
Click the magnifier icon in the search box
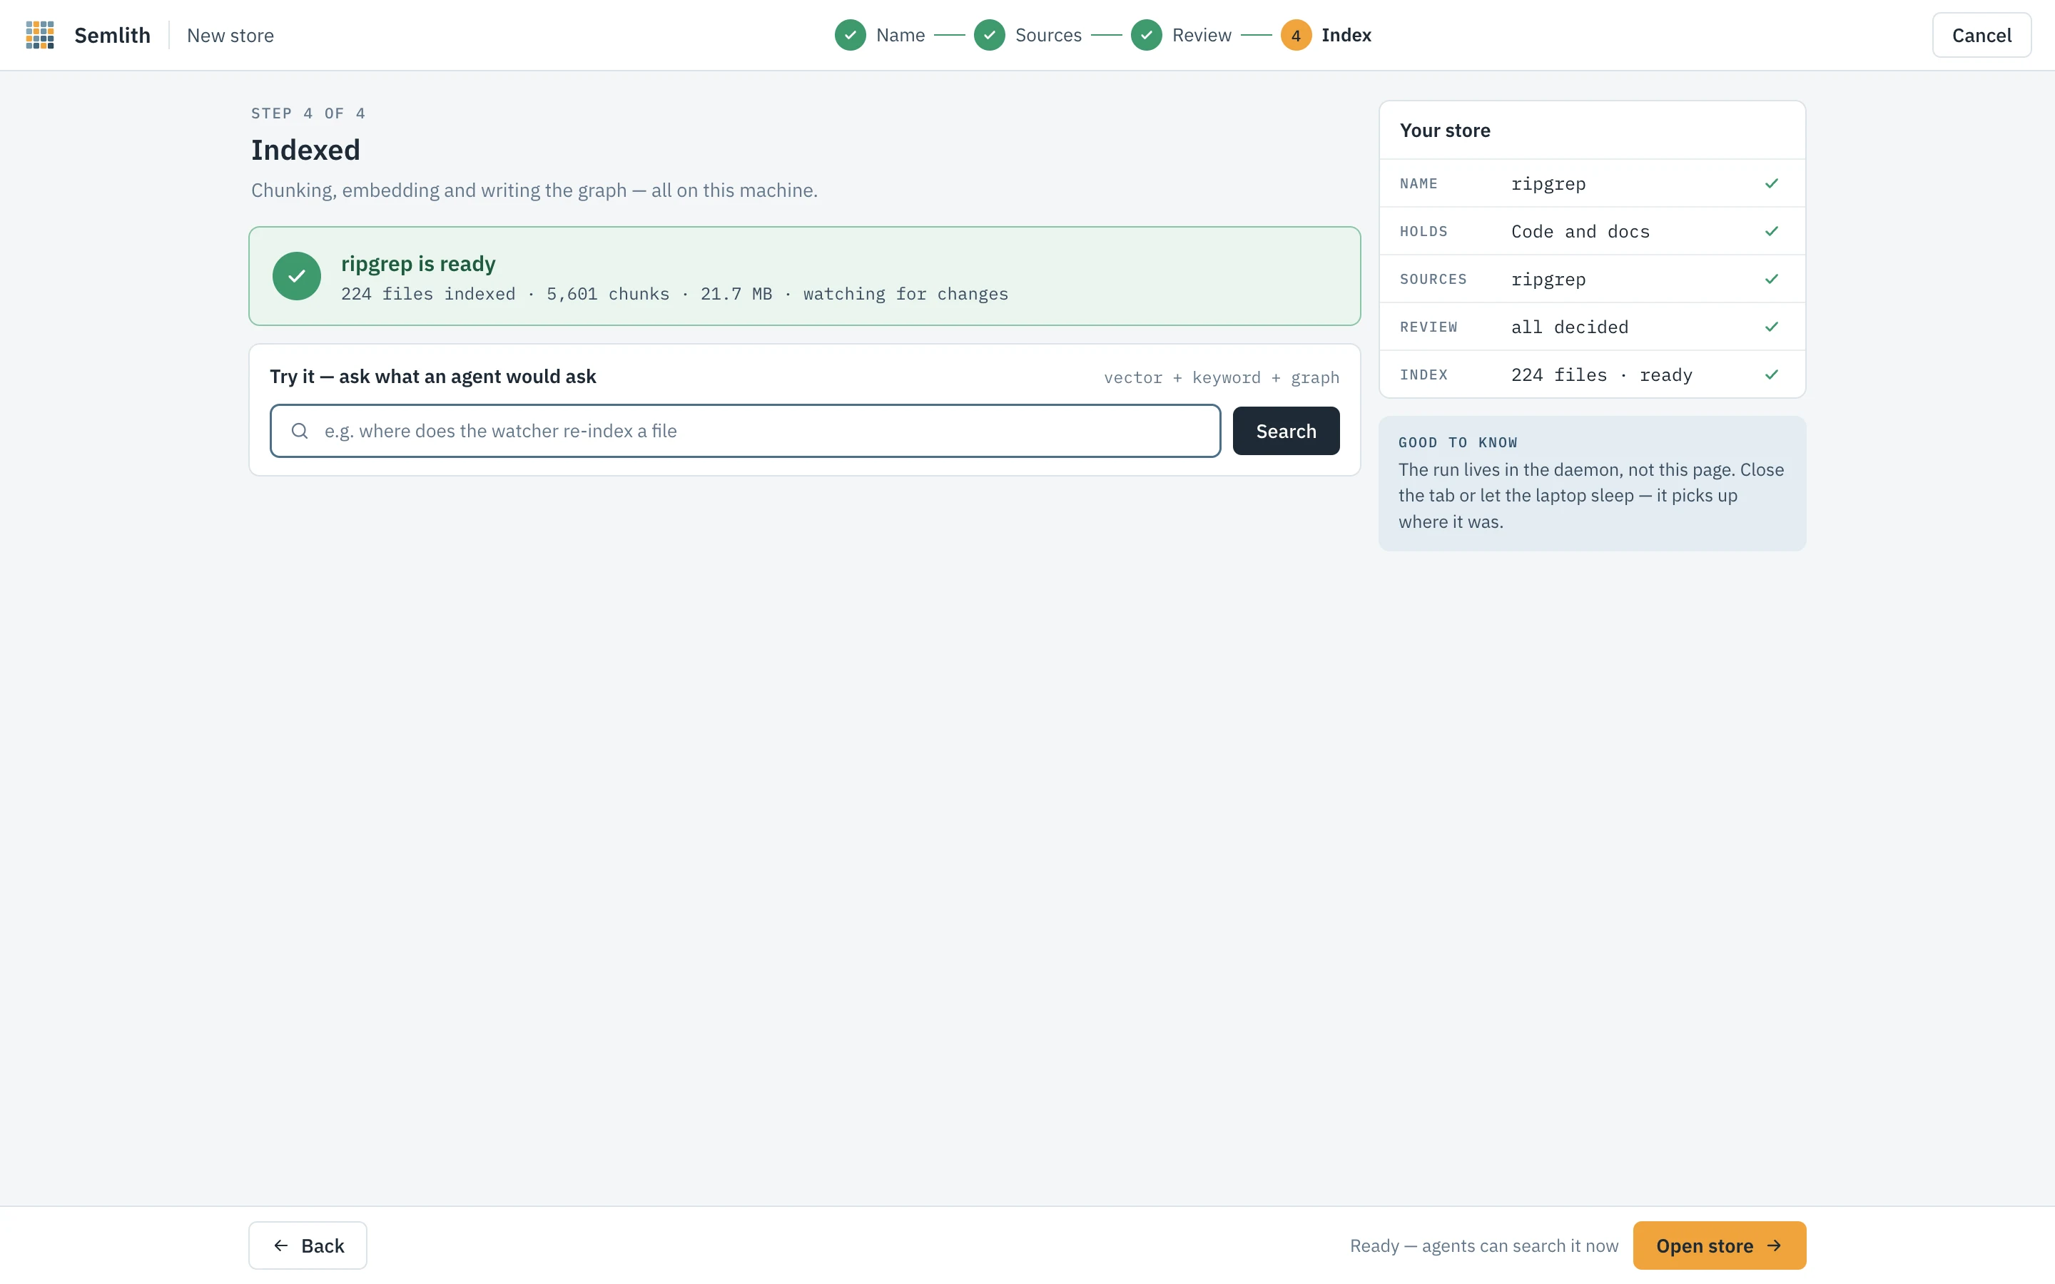pos(299,431)
